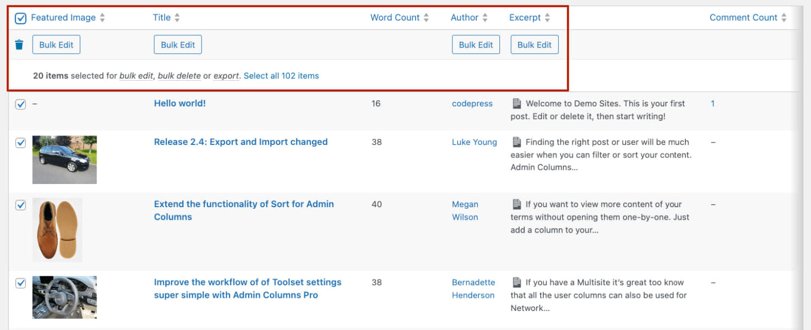Open the author link Luke Young
Viewport: 811px width, 330px height.
(x=474, y=142)
